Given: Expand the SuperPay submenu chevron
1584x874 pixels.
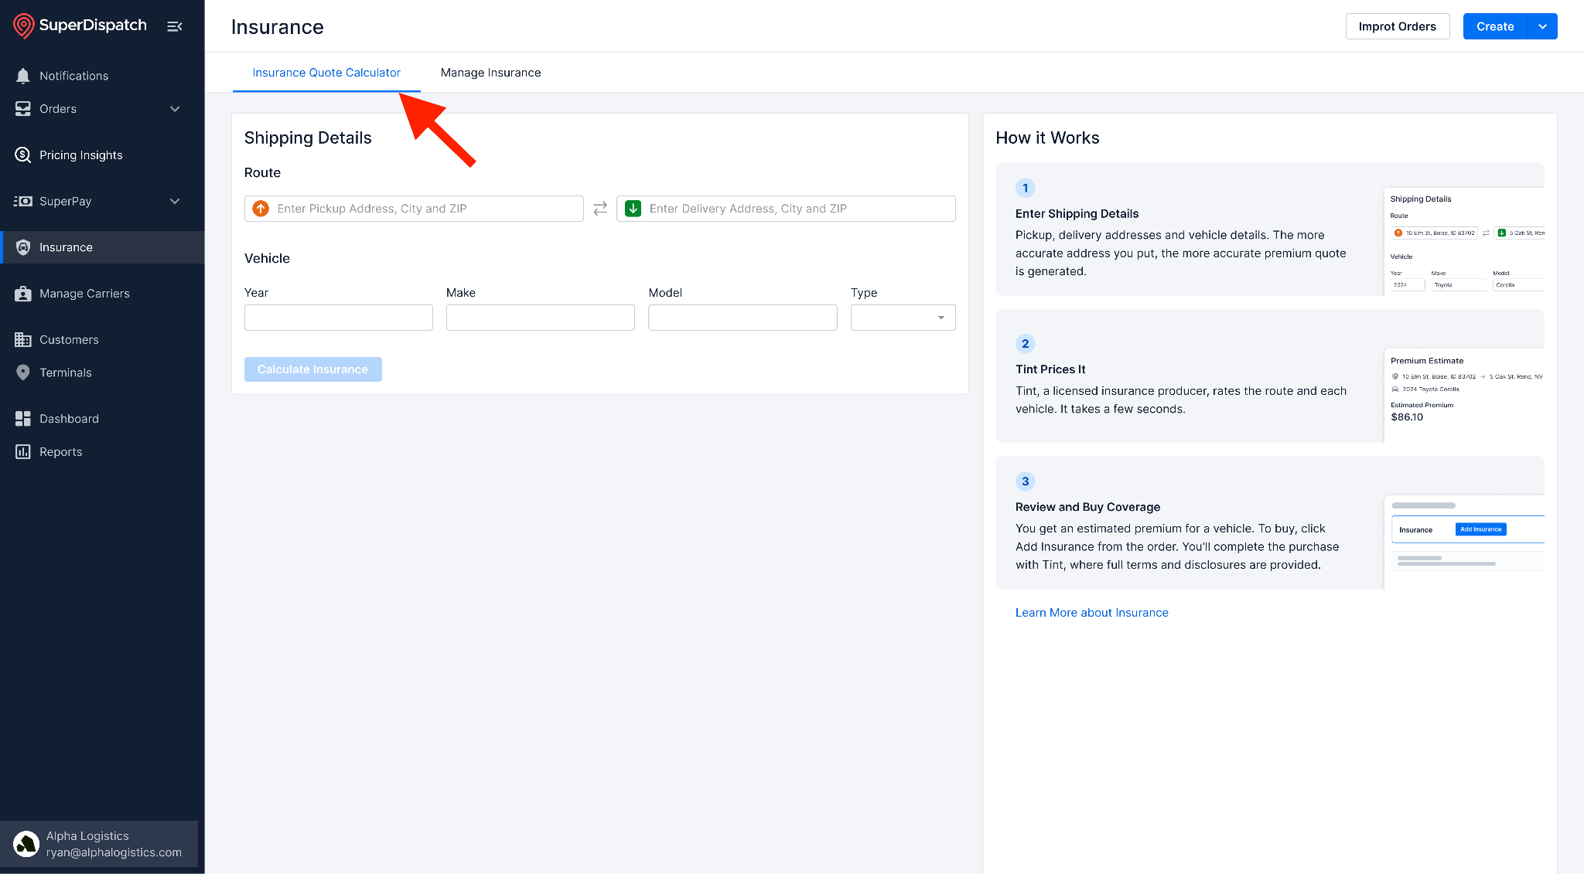Looking at the screenshot, I should point(175,202).
